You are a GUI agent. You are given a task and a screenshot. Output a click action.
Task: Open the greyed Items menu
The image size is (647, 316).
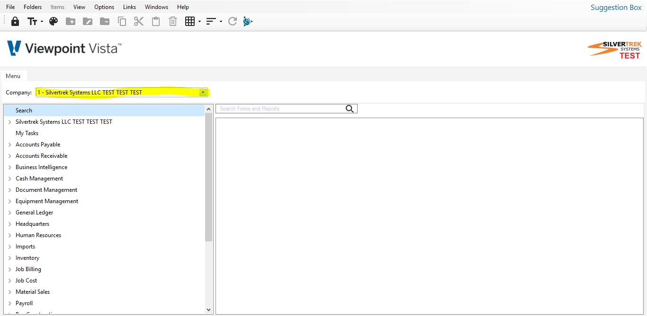click(x=58, y=7)
